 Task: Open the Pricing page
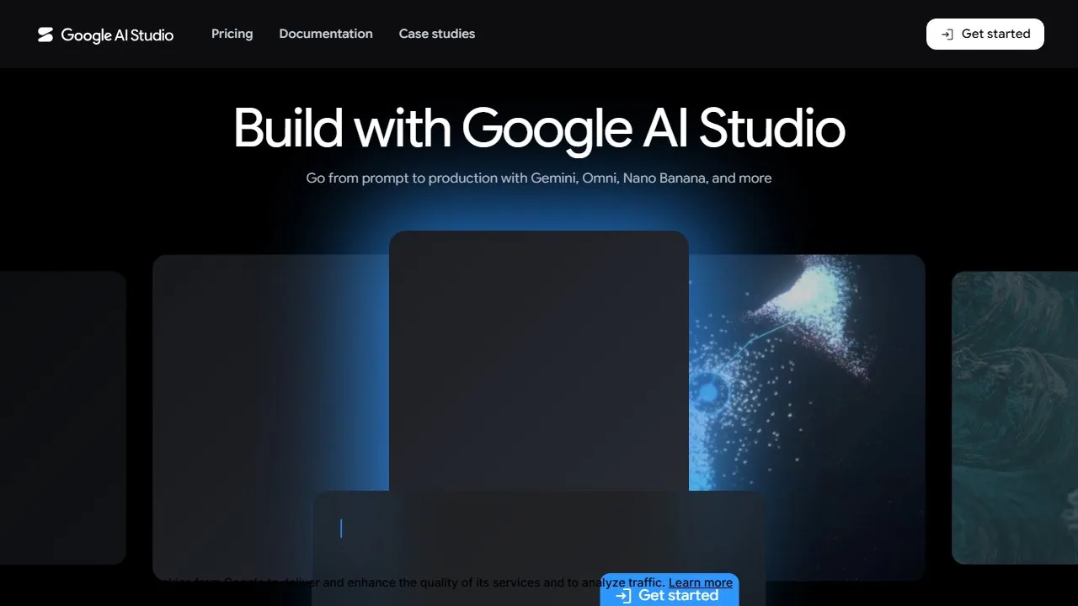tap(232, 34)
